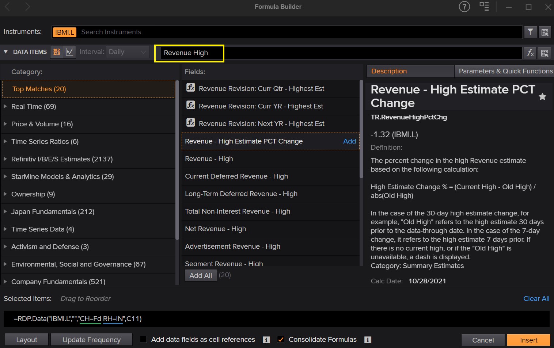Insert the formula with Insert button
The height and width of the screenshot is (348, 554).
pyautogui.click(x=528, y=340)
